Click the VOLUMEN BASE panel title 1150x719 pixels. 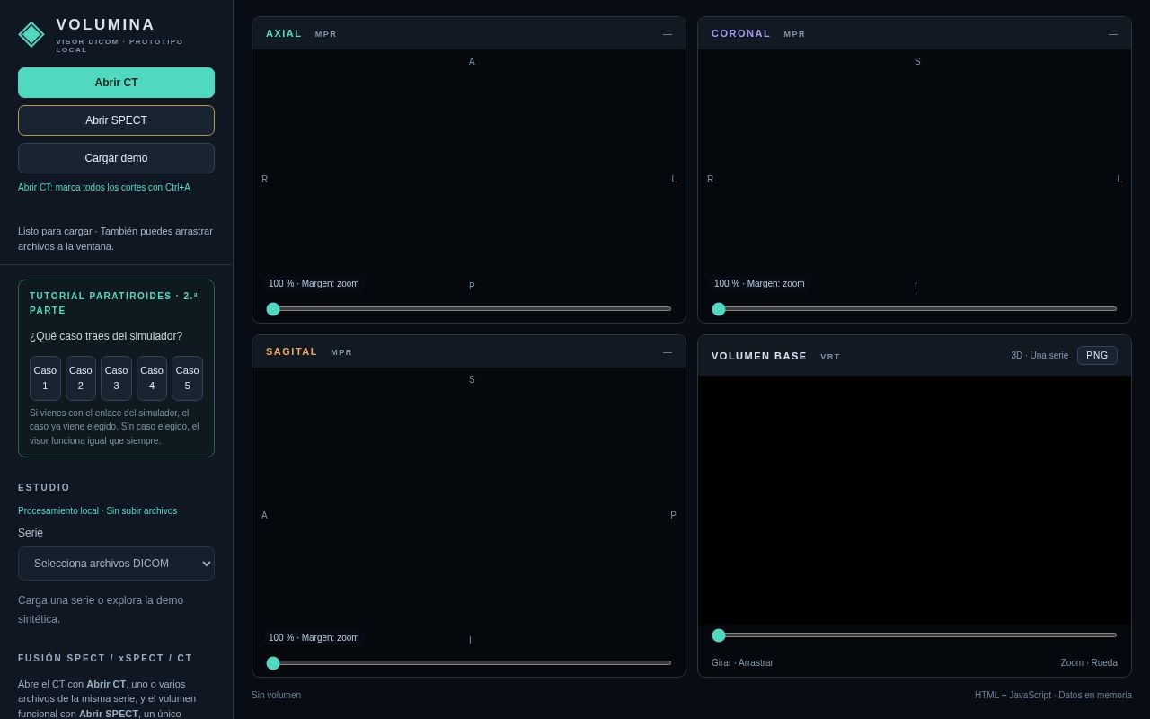[759, 357]
